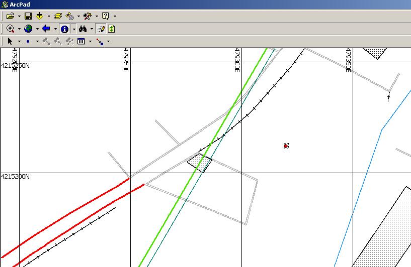Viewport: 411px width, 267px height.
Task: Expand dropdown arrow next to Select pointer
Action: [19, 41]
